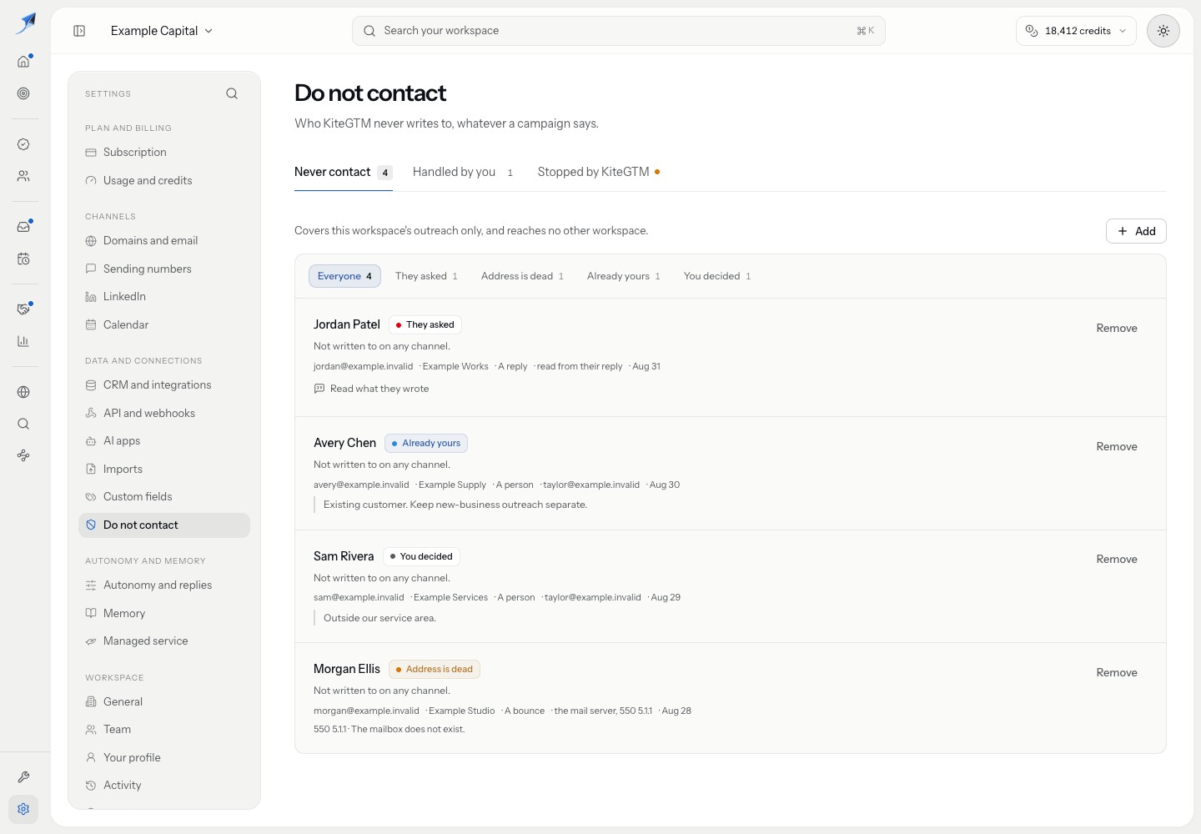
Task: Click the speech bubble icon beside Read what they wrote
Action: pyautogui.click(x=319, y=389)
